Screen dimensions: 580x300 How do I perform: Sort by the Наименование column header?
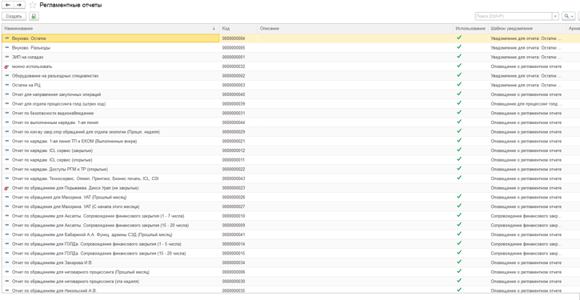click(110, 29)
